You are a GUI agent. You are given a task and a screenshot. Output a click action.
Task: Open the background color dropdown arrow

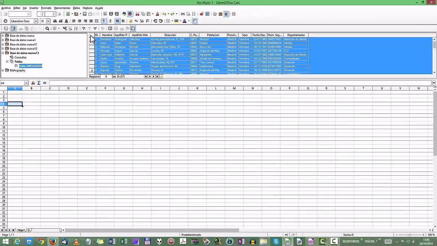point(180,21)
